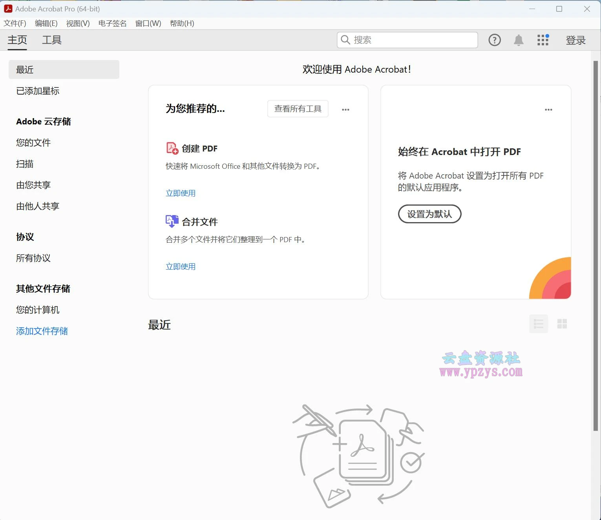Screen dimensions: 601x520
Task: Click the 查看所有工具 button
Action: point(298,109)
